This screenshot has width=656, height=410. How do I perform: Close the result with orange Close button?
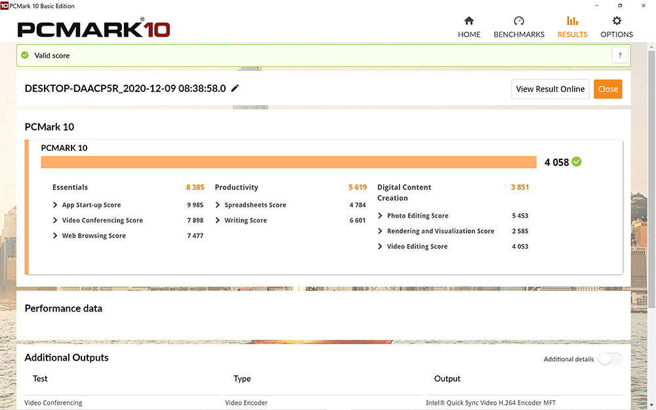[x=608, y=89]
